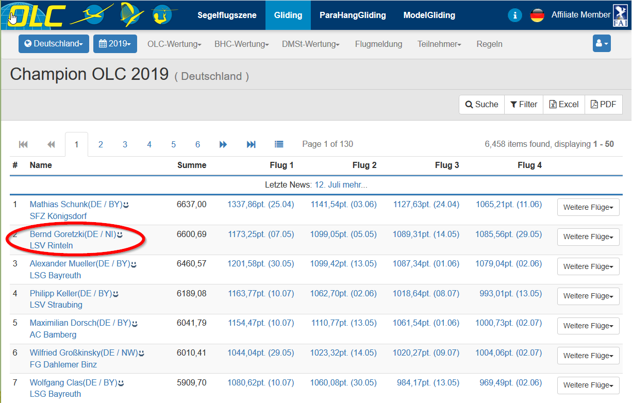Go to results page 5
Viewport: 632px width, 403px height.
coord(173,144)
